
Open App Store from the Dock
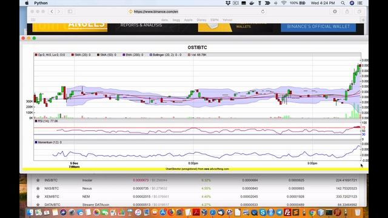(x=163, y=213)
